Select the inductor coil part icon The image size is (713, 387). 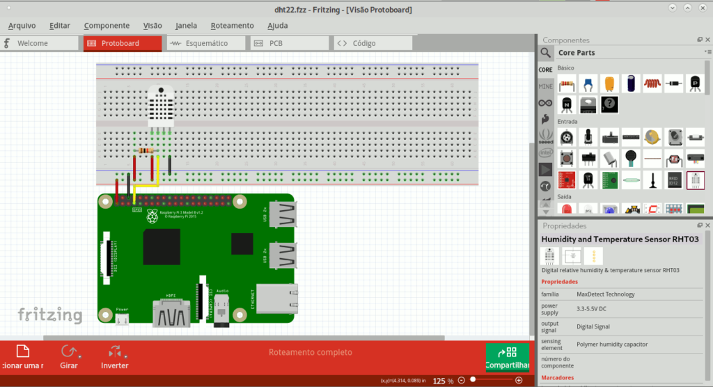coord(652,84)
